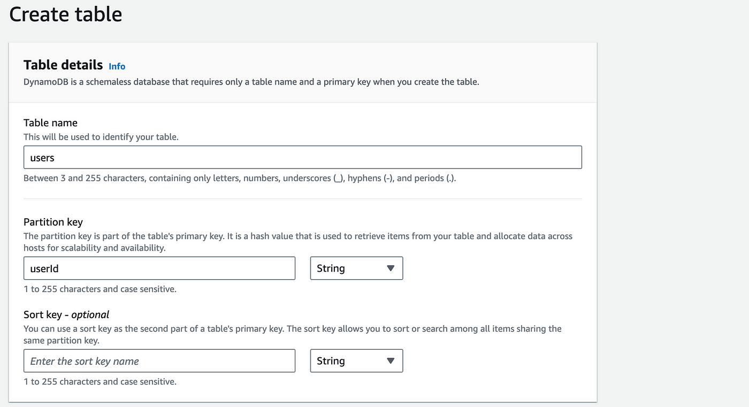Click the Create table page heading
Image resolution: width=749 pixels, height=407 pixels.
[x=65, y=14]
